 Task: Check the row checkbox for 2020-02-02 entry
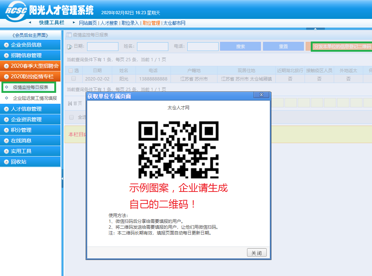74,79
